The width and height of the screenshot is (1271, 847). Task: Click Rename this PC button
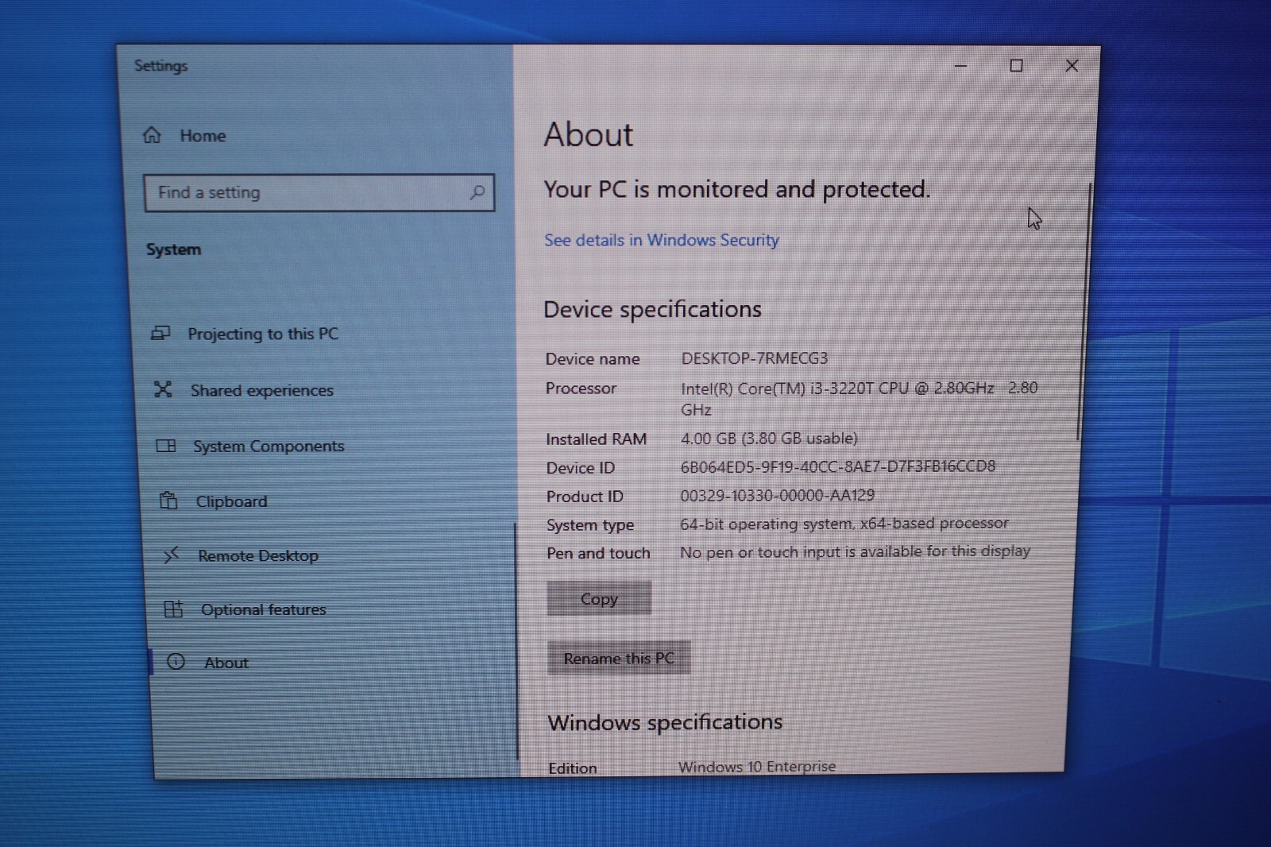pyautogui.click(x=619, y=658)
